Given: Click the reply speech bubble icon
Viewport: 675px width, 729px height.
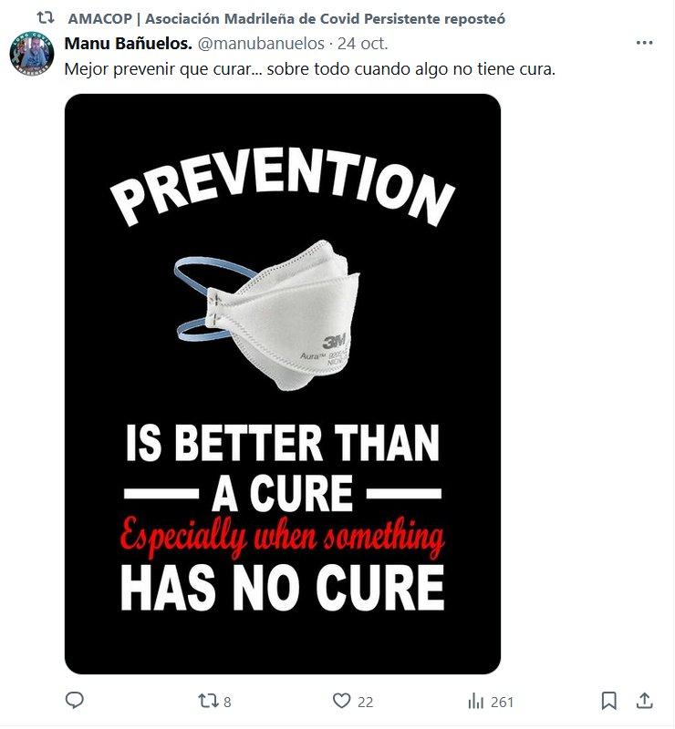Looking at the screenshot, I should tap(75, 701).
